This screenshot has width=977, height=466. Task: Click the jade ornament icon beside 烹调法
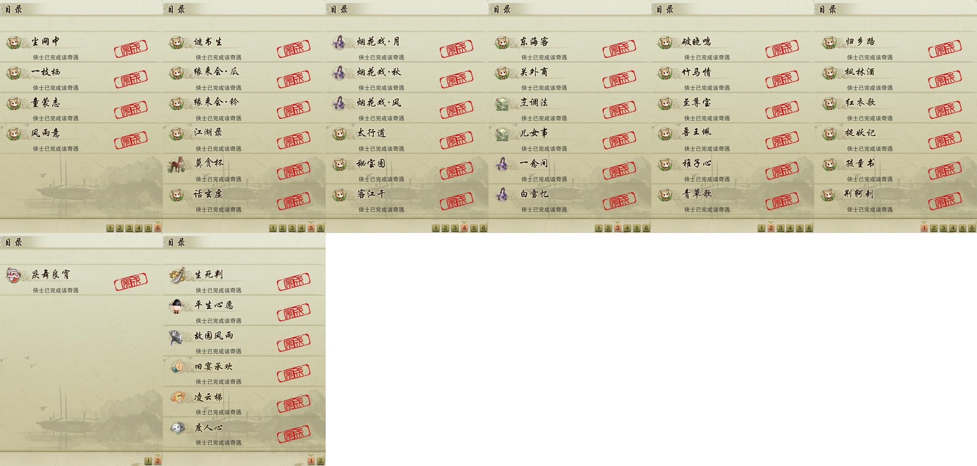[502, 103]
